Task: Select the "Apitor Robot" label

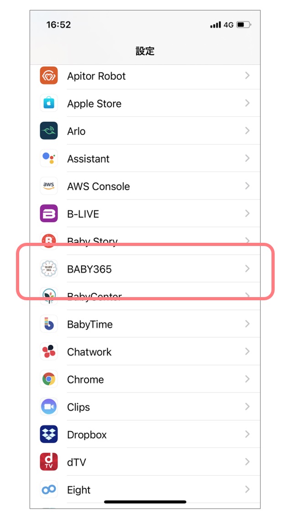Action: (x=96, y=76)
